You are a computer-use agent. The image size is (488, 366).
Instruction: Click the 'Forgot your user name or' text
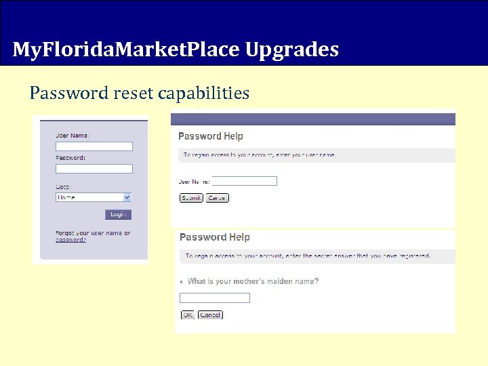tap(93, 233)
